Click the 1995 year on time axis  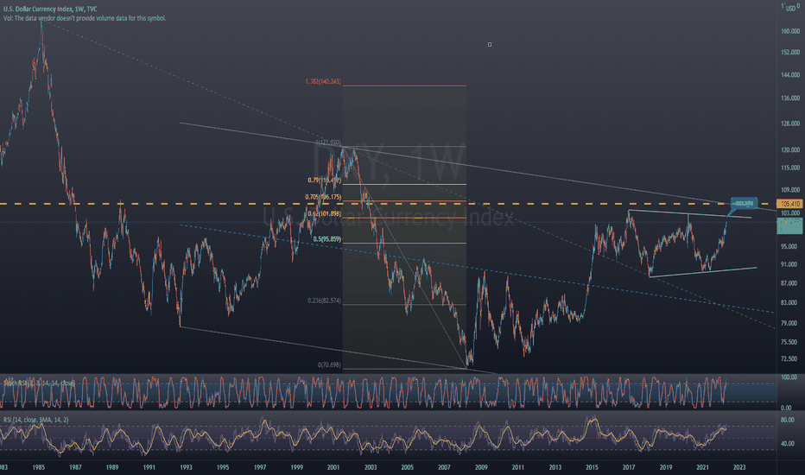point(223,468)
